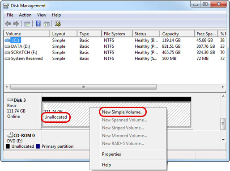Screen dimensions: 230x171
Task: Close the Disk Management window
Action: tap(218, 4)
